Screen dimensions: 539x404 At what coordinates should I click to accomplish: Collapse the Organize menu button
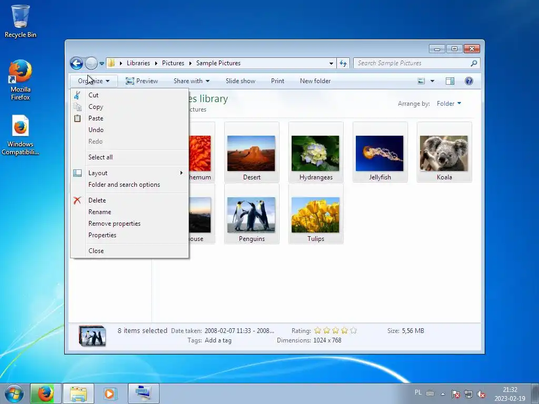(x=94, y=81)
